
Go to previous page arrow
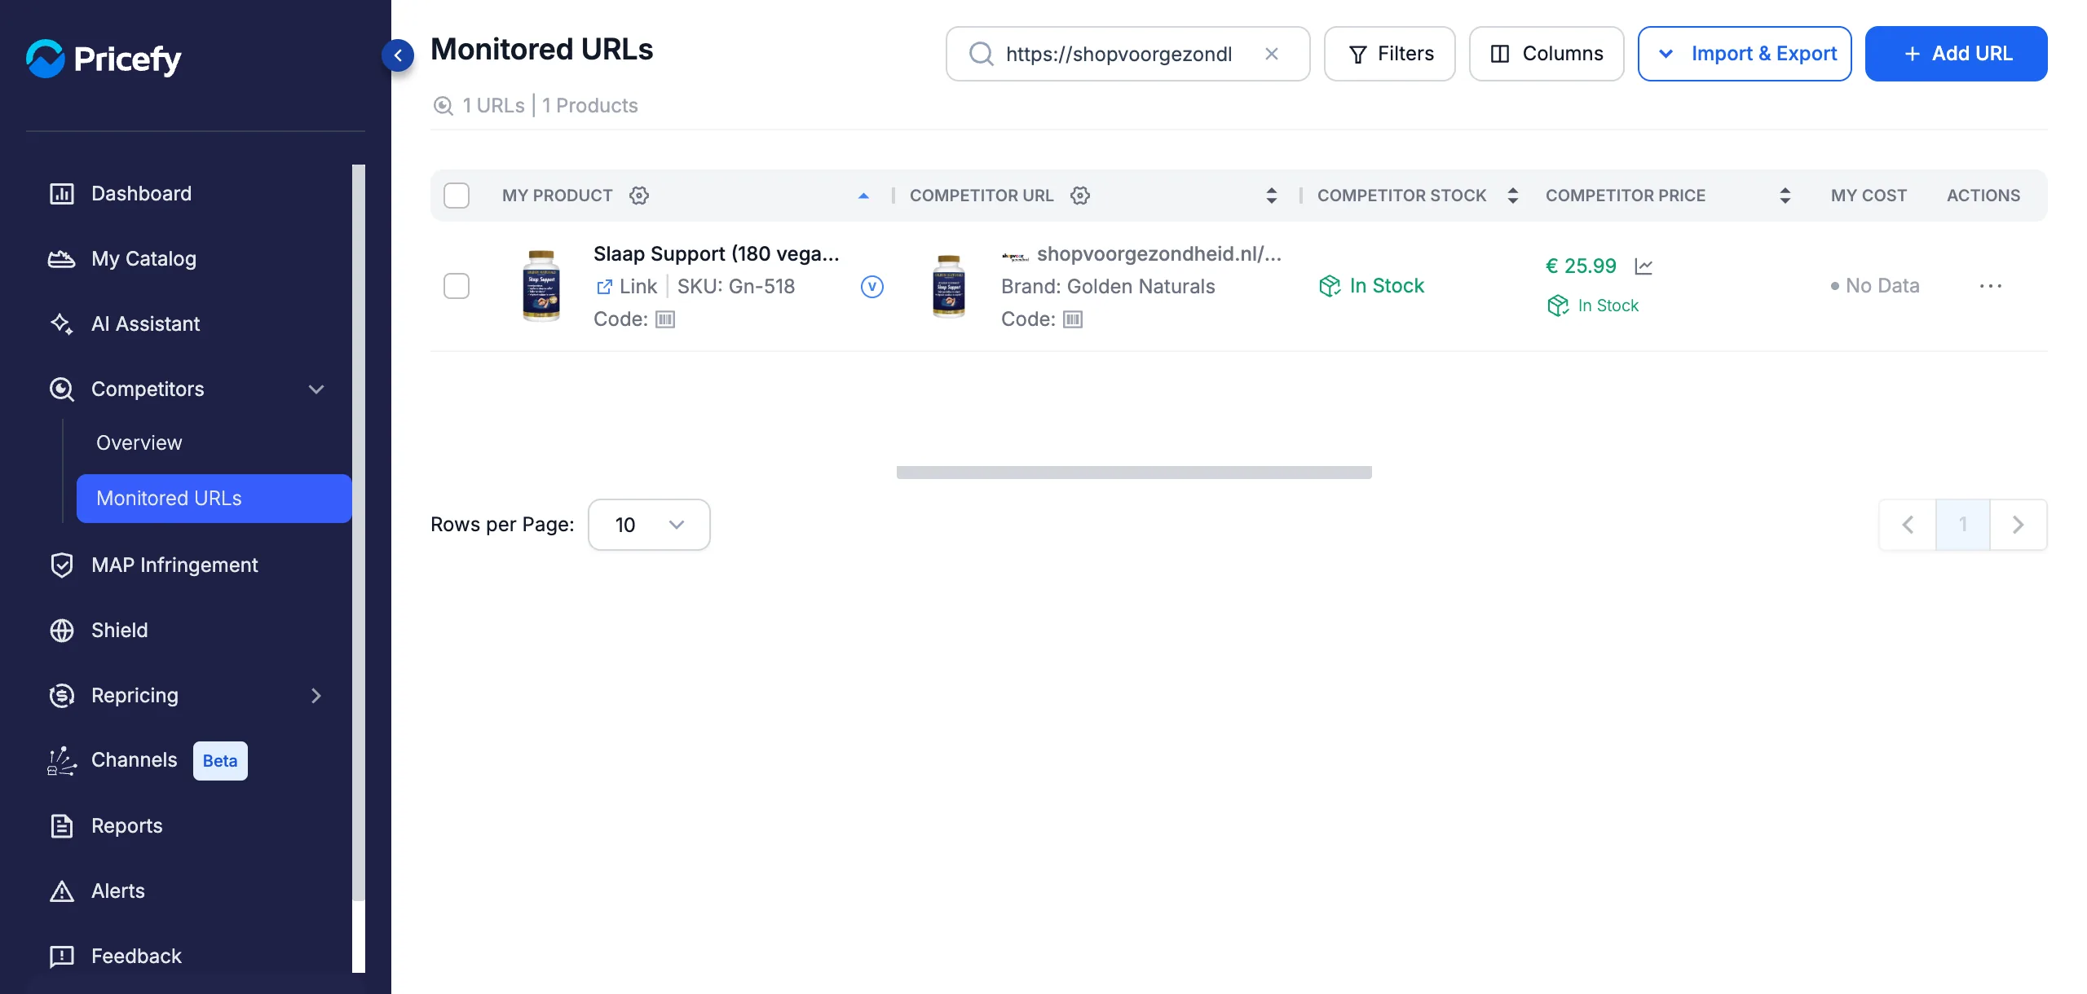click(1908, 525)
